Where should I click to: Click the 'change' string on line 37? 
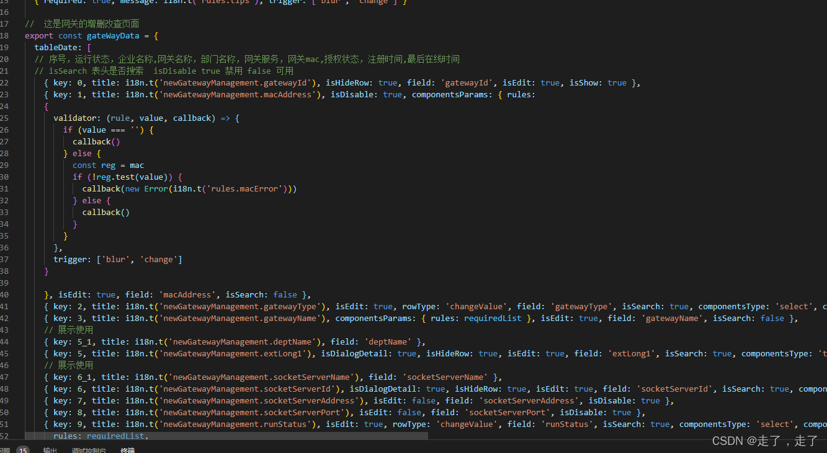pyautogui.click(x=159, y=260)
